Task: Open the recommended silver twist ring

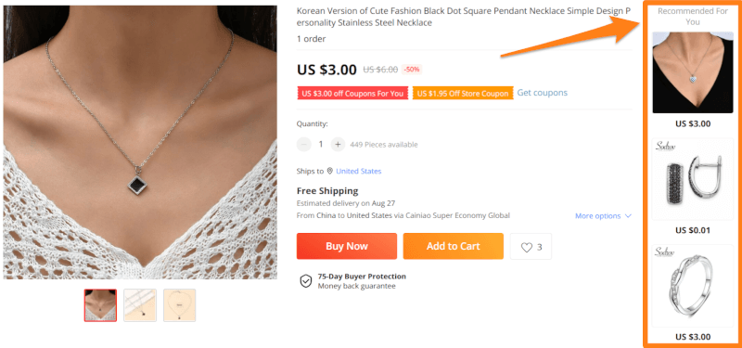Action: (693, 286)
